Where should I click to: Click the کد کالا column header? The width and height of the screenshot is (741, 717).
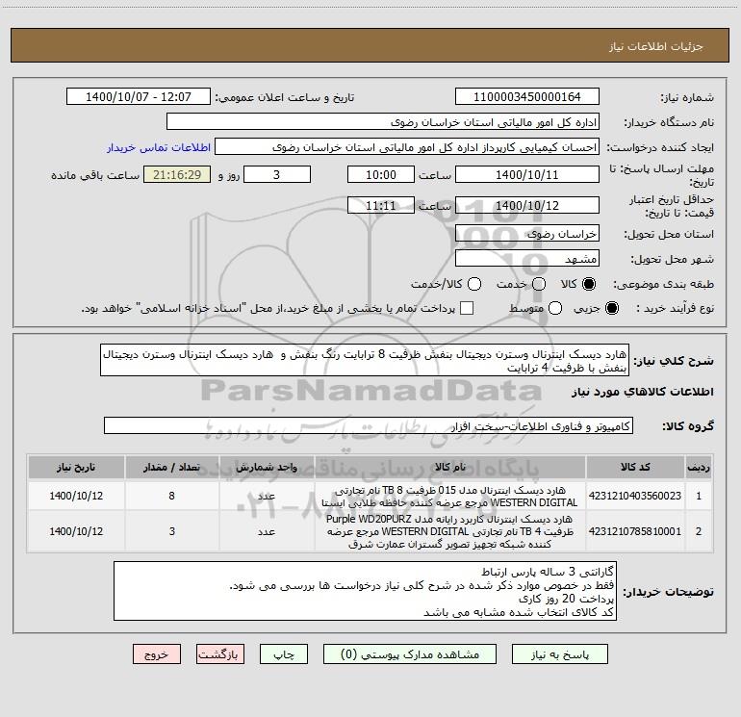click(x=635, y=467)
